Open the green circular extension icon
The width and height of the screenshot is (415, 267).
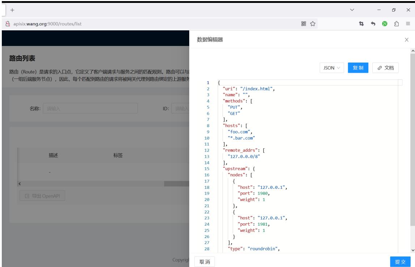(x=385, y=24)
